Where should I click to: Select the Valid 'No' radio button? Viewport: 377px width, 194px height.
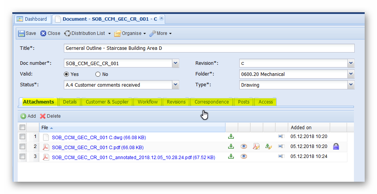pos(98,74)
